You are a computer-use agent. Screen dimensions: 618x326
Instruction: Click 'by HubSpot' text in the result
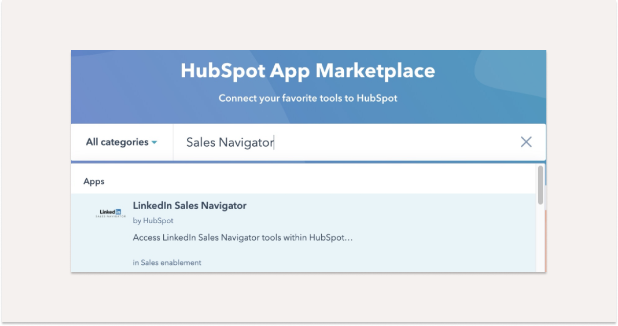tap(153, 221)
